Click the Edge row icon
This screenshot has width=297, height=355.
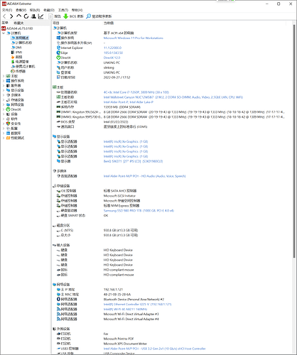pyautogui.click(x=58, y=53)
